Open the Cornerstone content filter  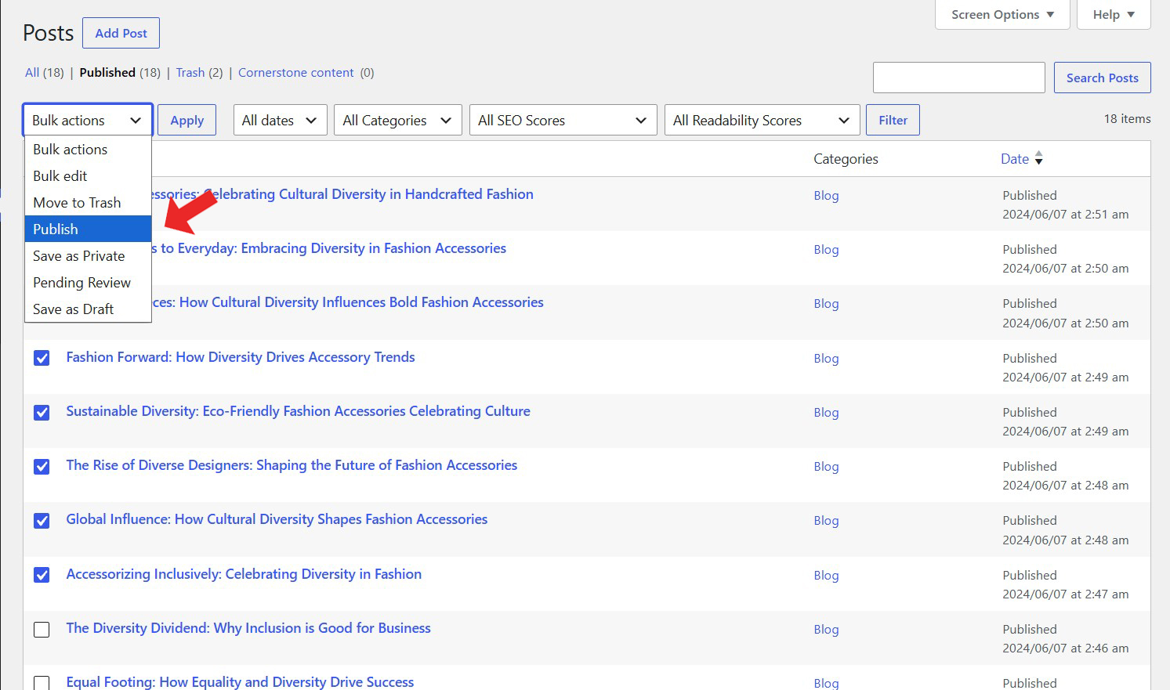(296, 72)
